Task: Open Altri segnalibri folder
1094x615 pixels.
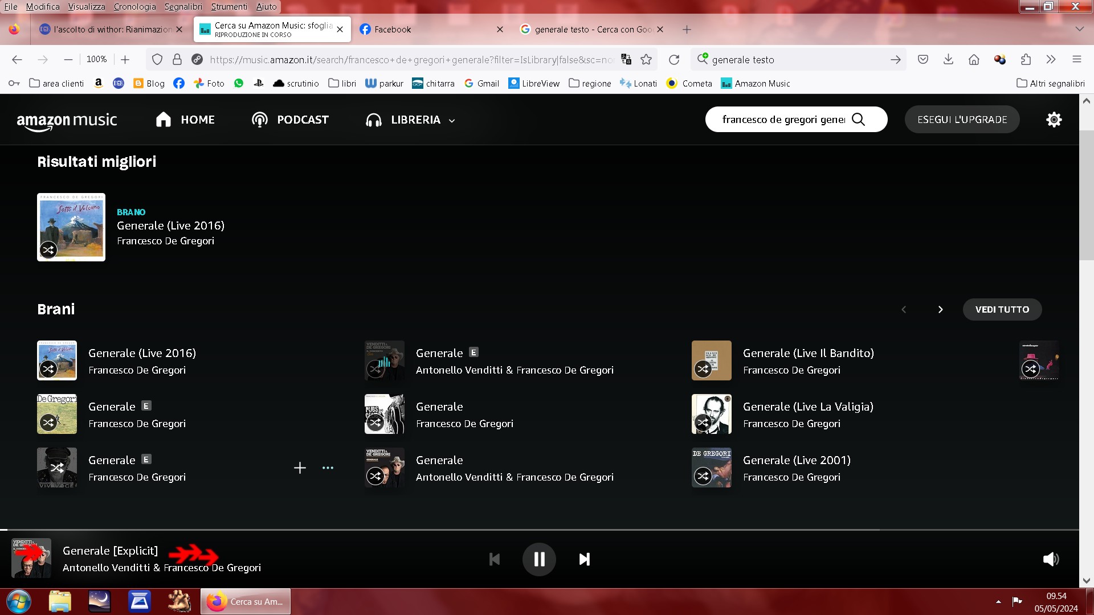Action: click(1051, 83)
